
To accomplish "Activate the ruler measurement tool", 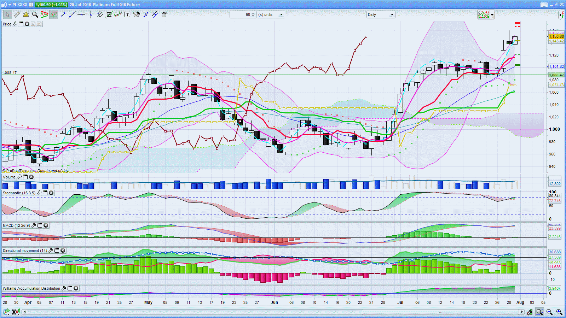I will (17, 14).
